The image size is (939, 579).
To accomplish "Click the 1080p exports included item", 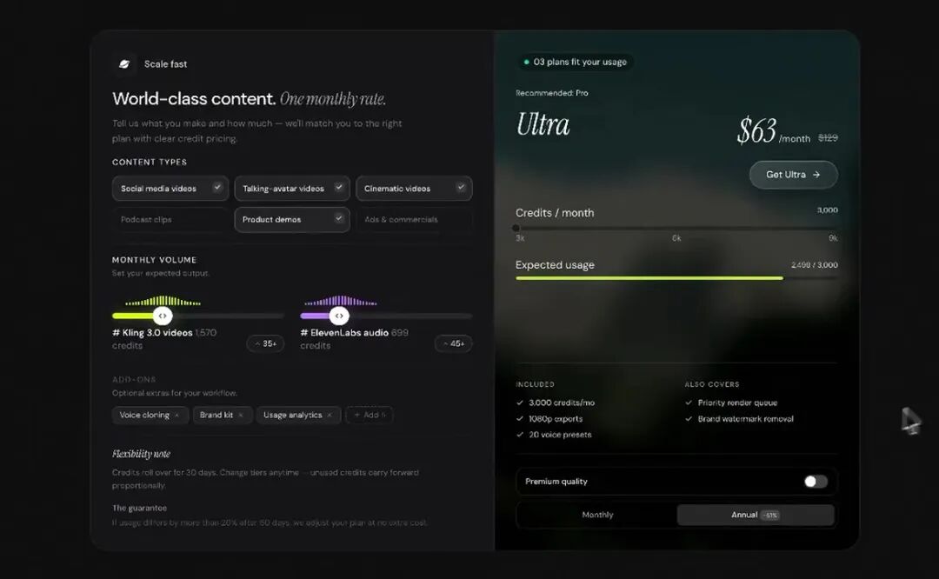I will click(556, 419).
